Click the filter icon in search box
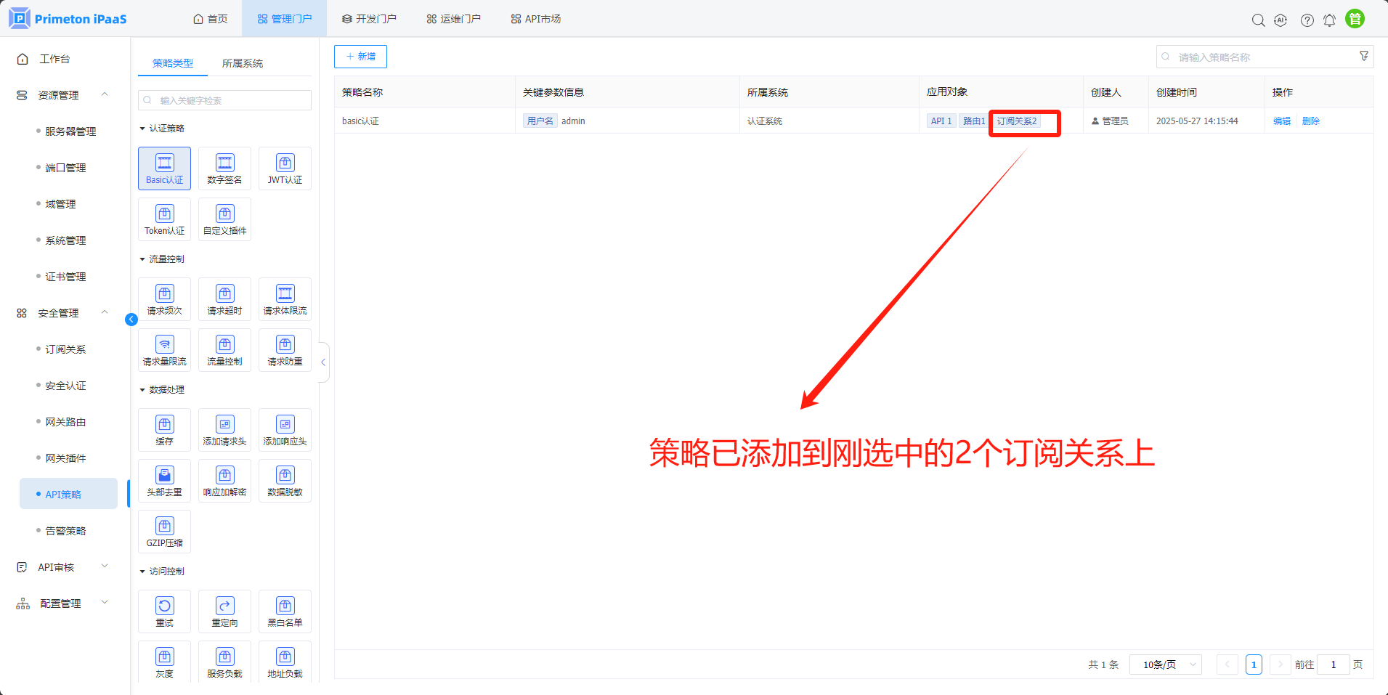 coord(1363,57)
